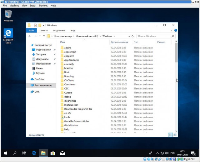This screenshot has width=200, height=162.
Task: Open the recent locations dropdown arrow
Action: (x=40, y=36)
